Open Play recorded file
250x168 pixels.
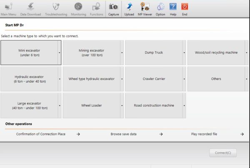pos(204,134)
